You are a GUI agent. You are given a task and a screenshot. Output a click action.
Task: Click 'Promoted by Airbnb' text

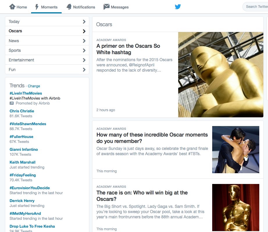point(33,103)
